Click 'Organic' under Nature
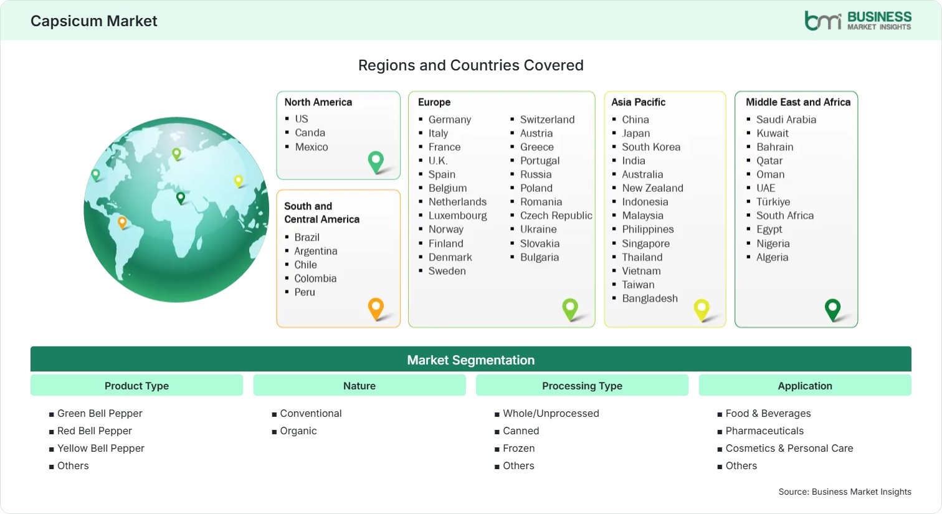 298,431
